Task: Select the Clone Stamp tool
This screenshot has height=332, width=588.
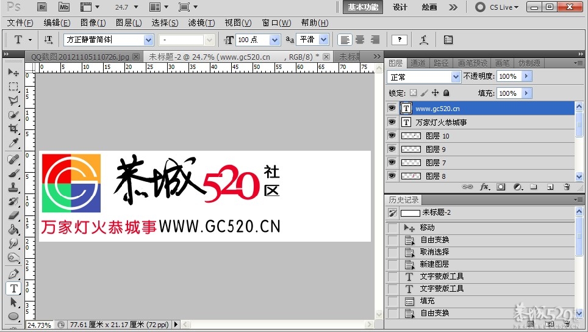Action: click(13, 187)
